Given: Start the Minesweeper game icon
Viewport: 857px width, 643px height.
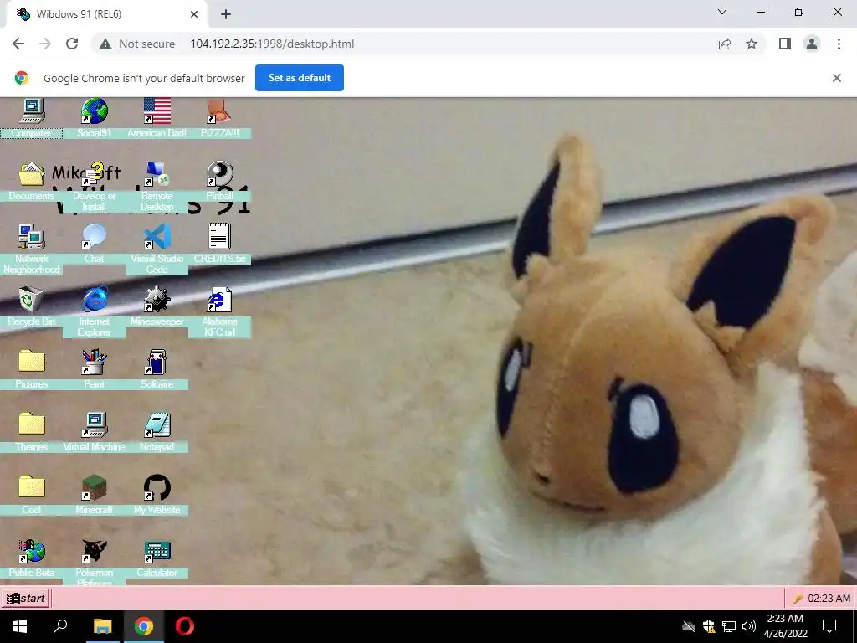Looking at the screenshot, I should pyautogui.click(x=157, y=300).
